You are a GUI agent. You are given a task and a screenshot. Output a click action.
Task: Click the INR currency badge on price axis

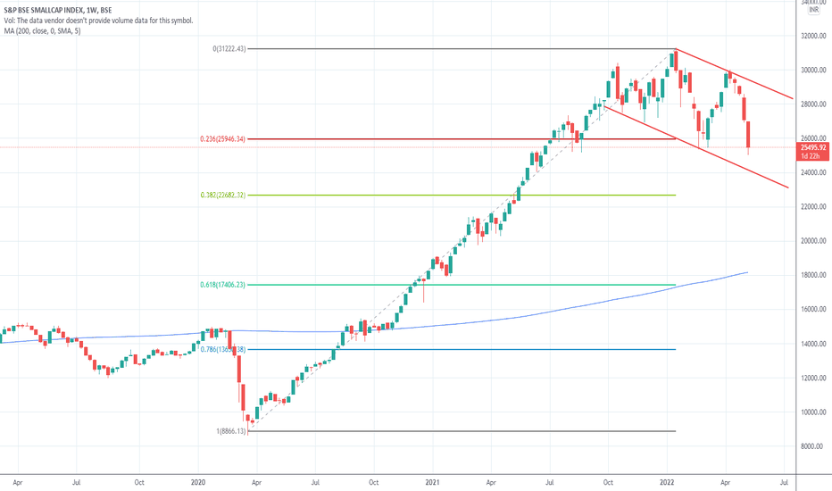click(x=813, y=10)
